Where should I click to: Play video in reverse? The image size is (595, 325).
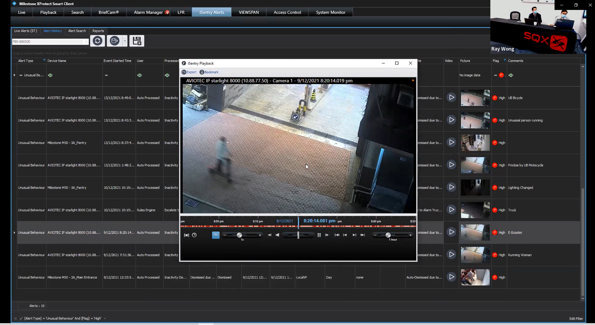[277, 235]
